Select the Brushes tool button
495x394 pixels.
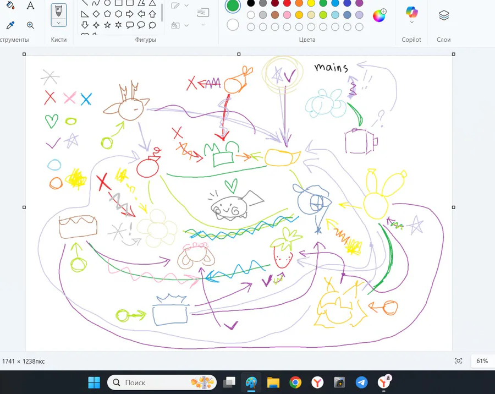tap(59, 12)
